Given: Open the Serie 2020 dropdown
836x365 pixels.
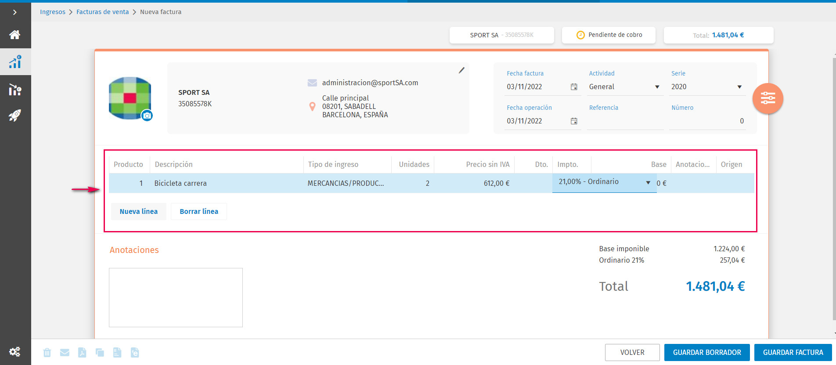Looking at the screenshot, I should tap(707, 87).
